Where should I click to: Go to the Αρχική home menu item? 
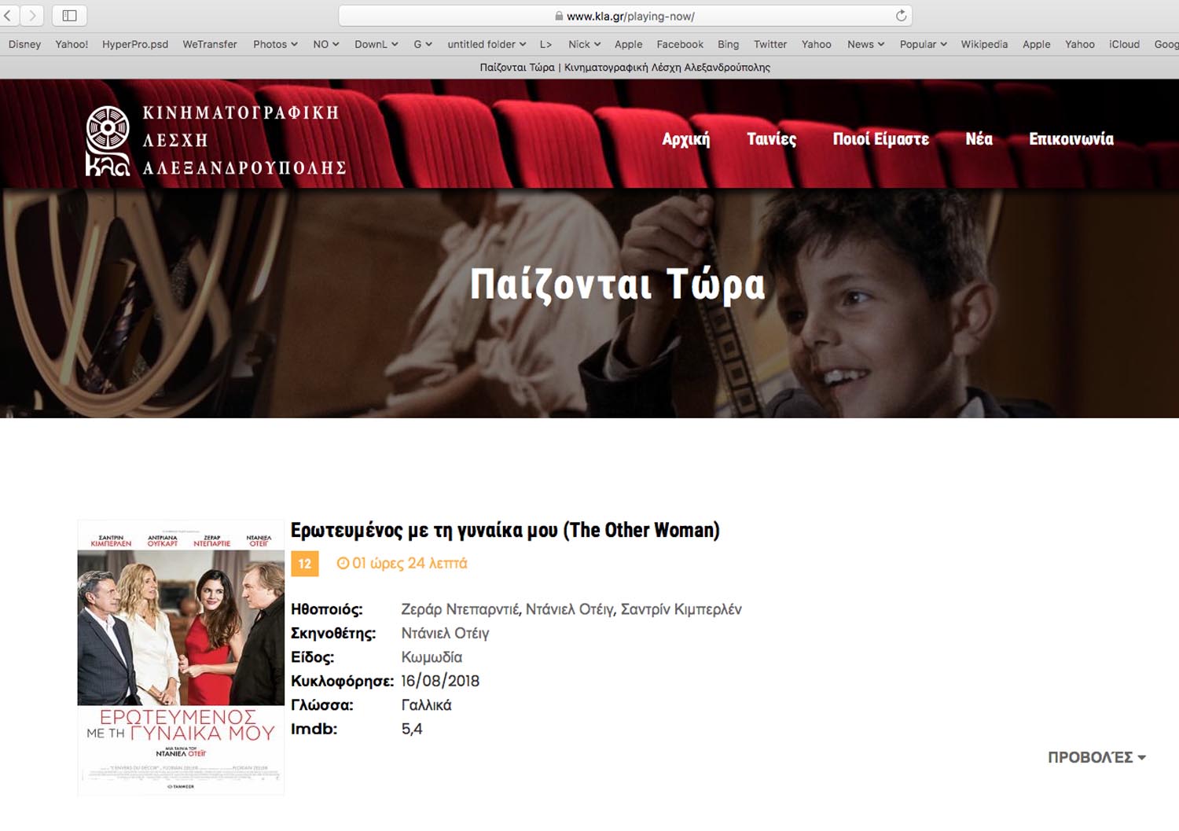pyautogui.click(x=685, y=139)
